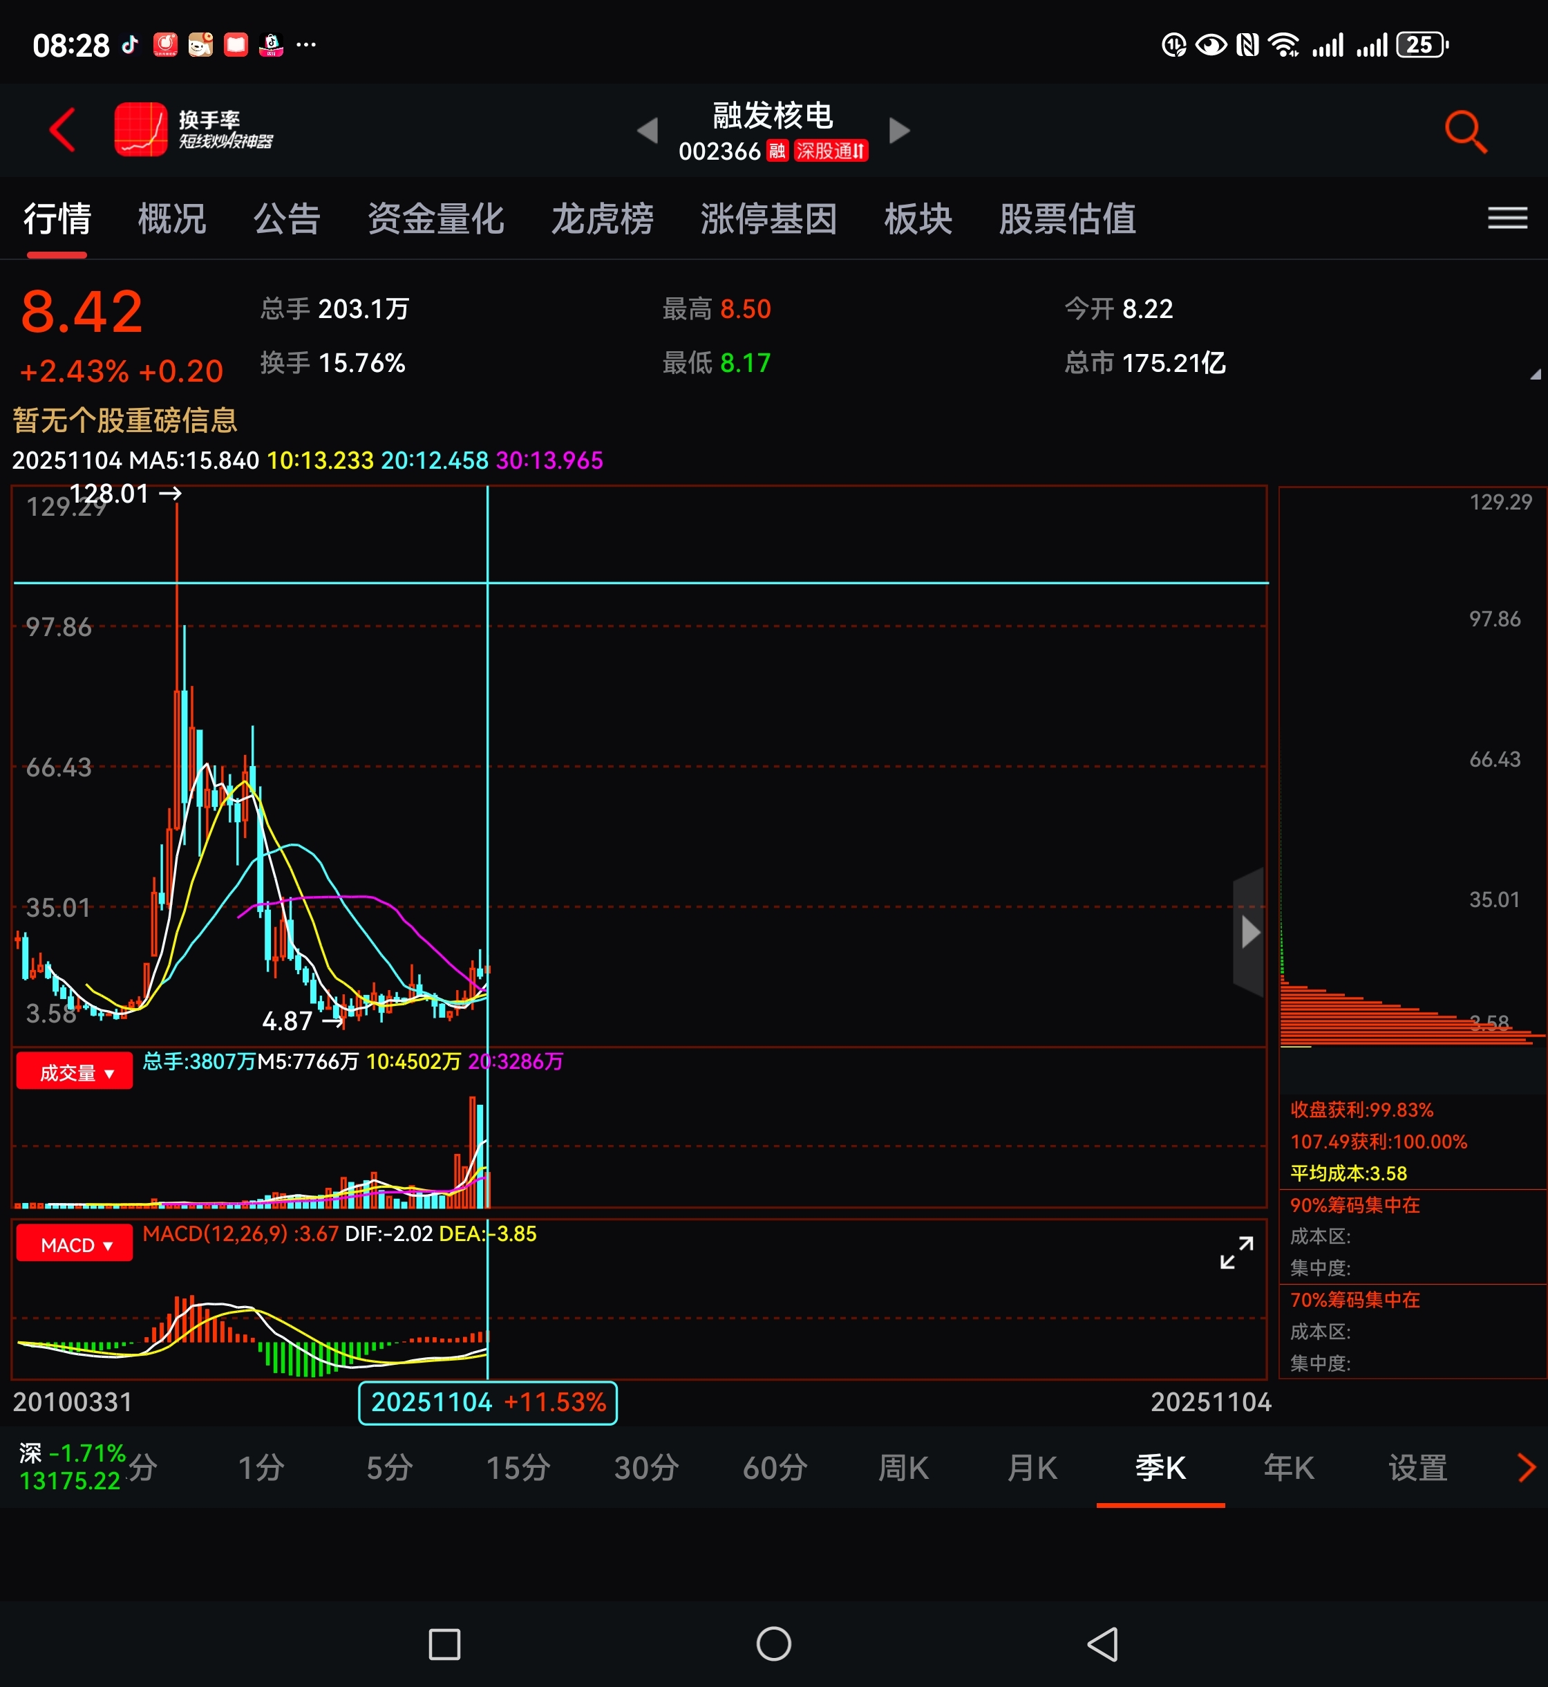Tap the red back arrow
Viewport: 1548px width, 1687px height.
(63, 130)
